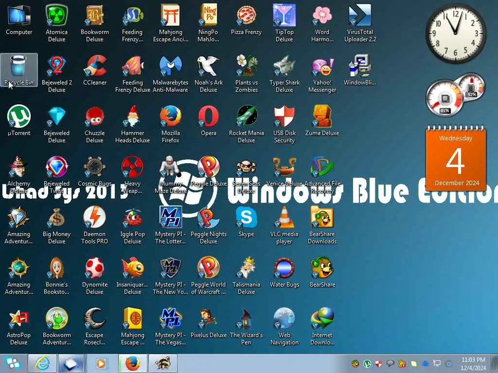Viewport: 498px width, 373px height.
Task: Open Web Navigation shortcut
Action: coord(284,326)
